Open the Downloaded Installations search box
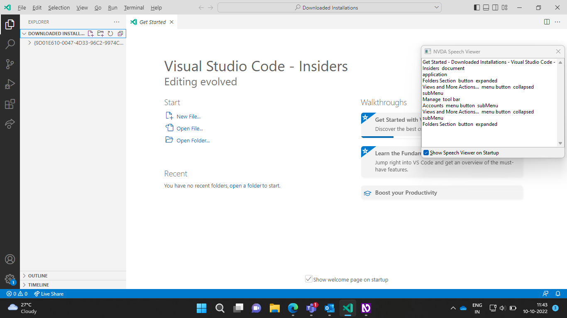The width and height of the screenshot is (567, 318). coord(329,7)
